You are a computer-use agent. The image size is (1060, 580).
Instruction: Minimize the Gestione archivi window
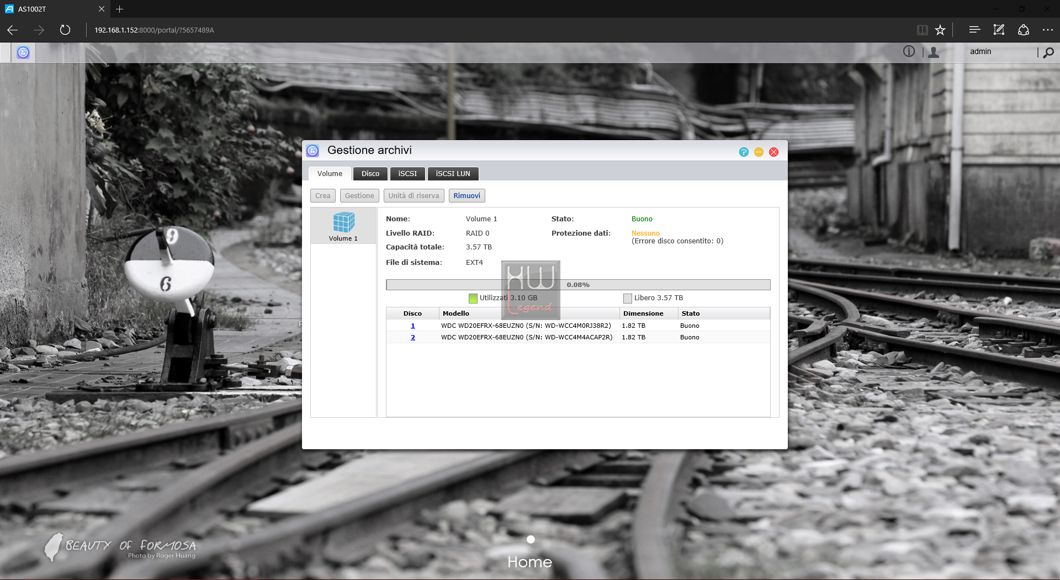(759, 152)
